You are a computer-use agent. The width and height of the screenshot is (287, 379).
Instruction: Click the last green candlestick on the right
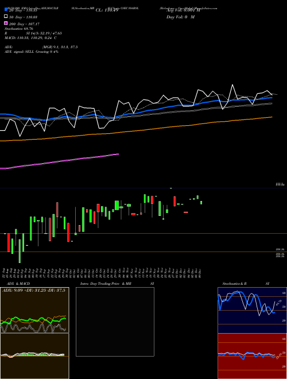click(201, 203)
